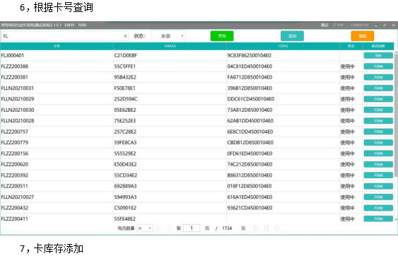The image size is (398, 256).
Task: Go to the previous page with the arrow icon
Action: (169, 228)
